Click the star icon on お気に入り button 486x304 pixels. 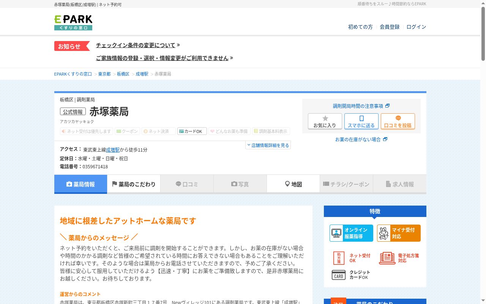coord(325,118)
